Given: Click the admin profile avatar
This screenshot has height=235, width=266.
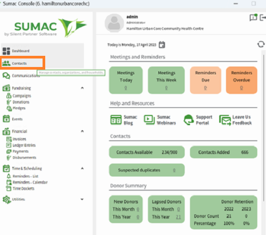Looking at the screenshot, I should [114, 23].
